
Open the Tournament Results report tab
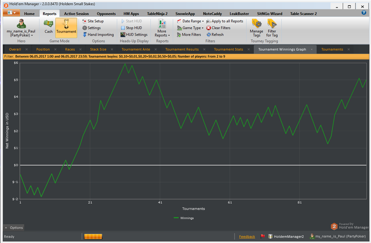182,49
